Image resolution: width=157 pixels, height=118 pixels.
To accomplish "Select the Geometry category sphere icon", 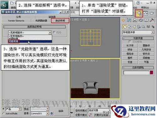I will click(125, 27).
